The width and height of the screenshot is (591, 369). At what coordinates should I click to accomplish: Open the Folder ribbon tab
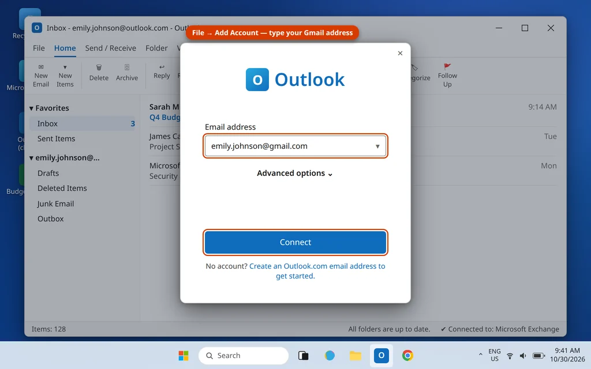tap(156, 48)
